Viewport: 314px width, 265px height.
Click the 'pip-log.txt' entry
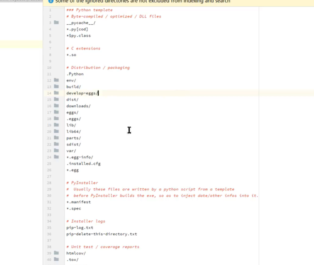click(x=80, y=228)
